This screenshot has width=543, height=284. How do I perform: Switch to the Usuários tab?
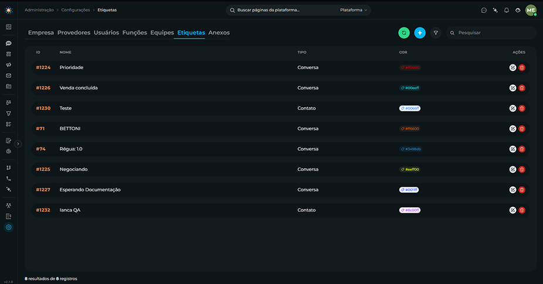[106, 33]
